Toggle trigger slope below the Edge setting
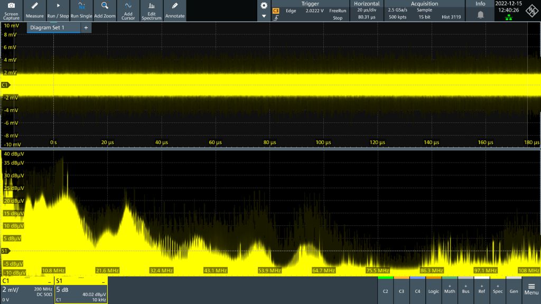 (277, 17)
